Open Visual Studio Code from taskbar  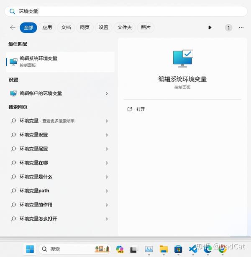point(193,249)
